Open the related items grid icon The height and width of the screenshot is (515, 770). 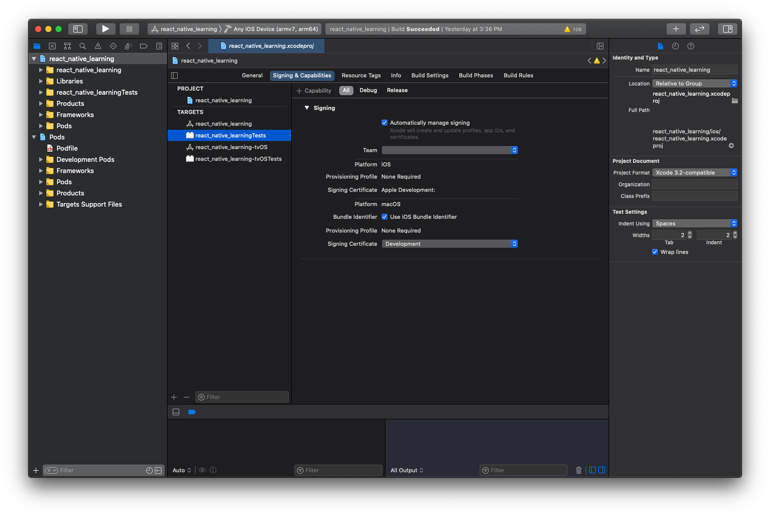pos(175,46)
